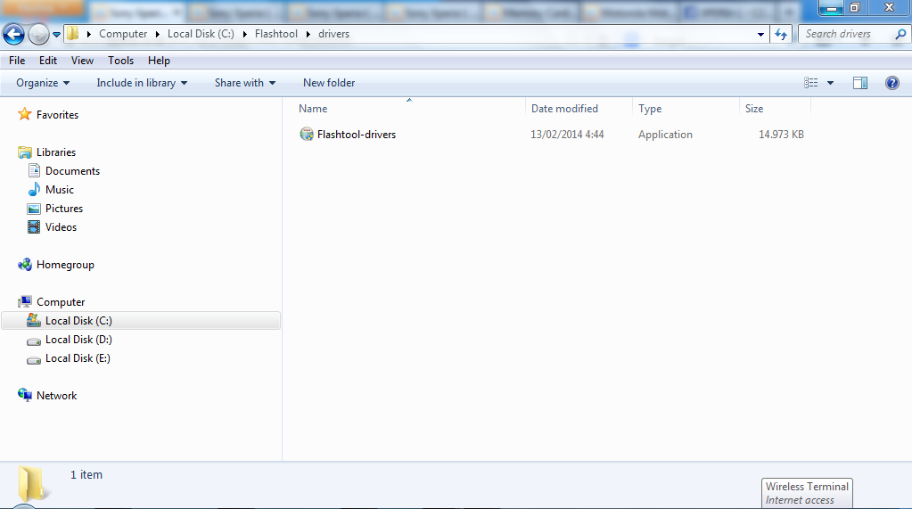Toggle the preview pane icon
The width and height of the screenshot is (912, 509).
860,83
